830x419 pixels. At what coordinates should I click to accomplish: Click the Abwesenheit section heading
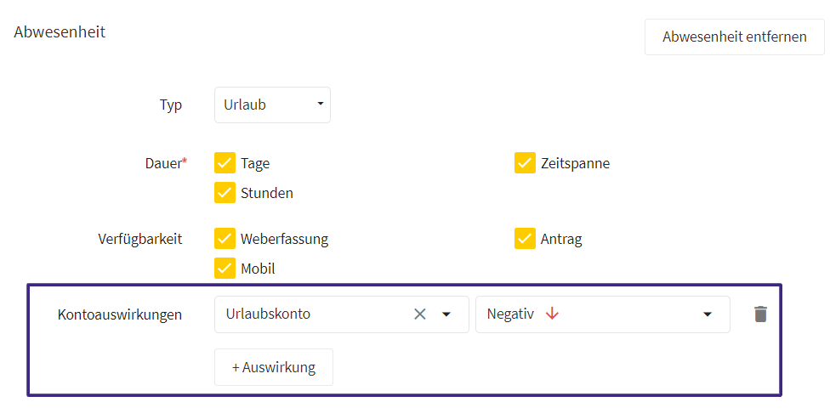pos(60,31)
